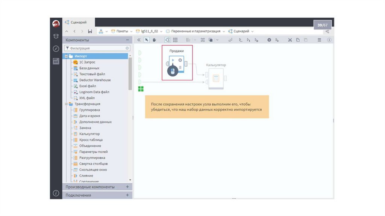Click the copy icon in toolbar
This screenshot has height=216, width=385.
coord(298,40)
